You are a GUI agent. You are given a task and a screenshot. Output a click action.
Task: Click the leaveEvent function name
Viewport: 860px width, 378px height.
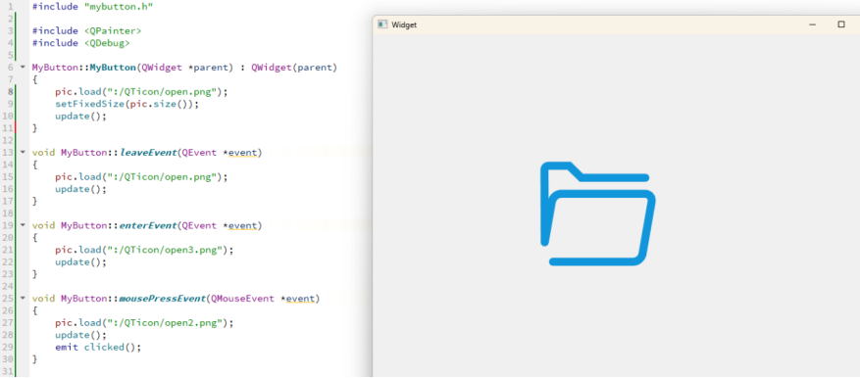pos(147,153)
